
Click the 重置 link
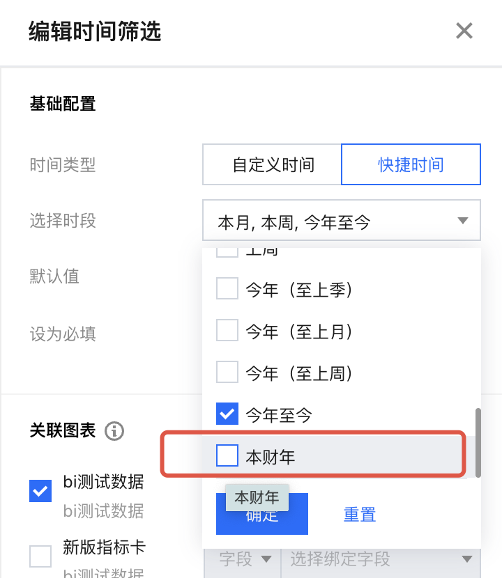[360, 515]
